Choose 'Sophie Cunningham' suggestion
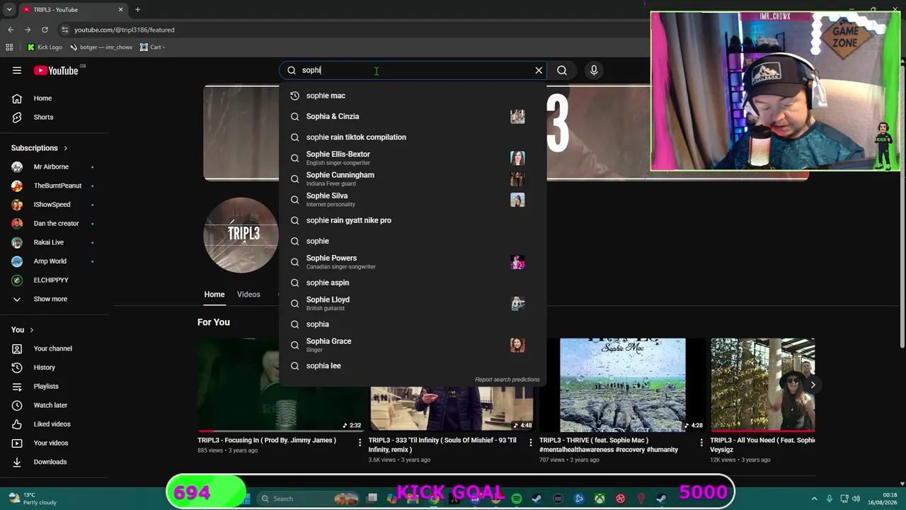The image size is (906, 510). click(413, 178)
